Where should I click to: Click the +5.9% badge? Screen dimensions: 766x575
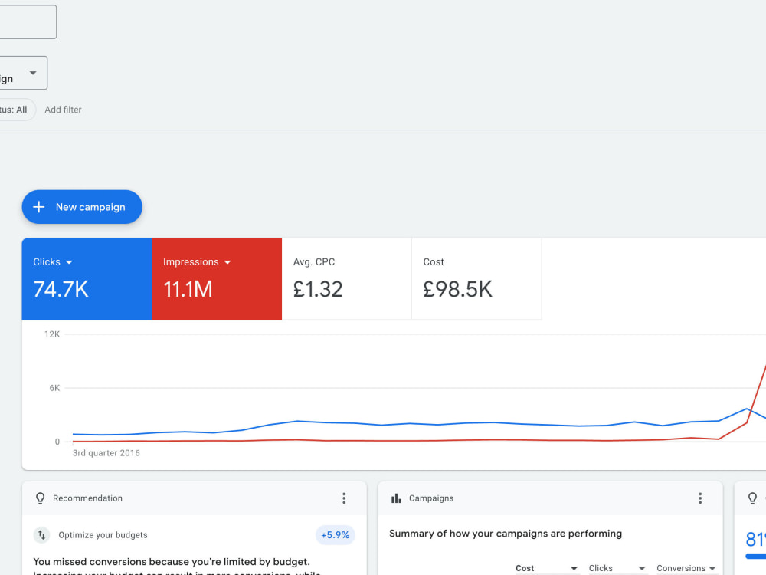336,535
